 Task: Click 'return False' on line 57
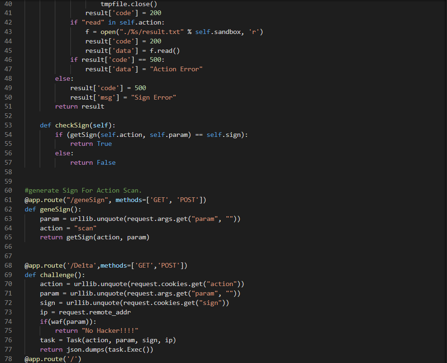click(x=93, y=162)
